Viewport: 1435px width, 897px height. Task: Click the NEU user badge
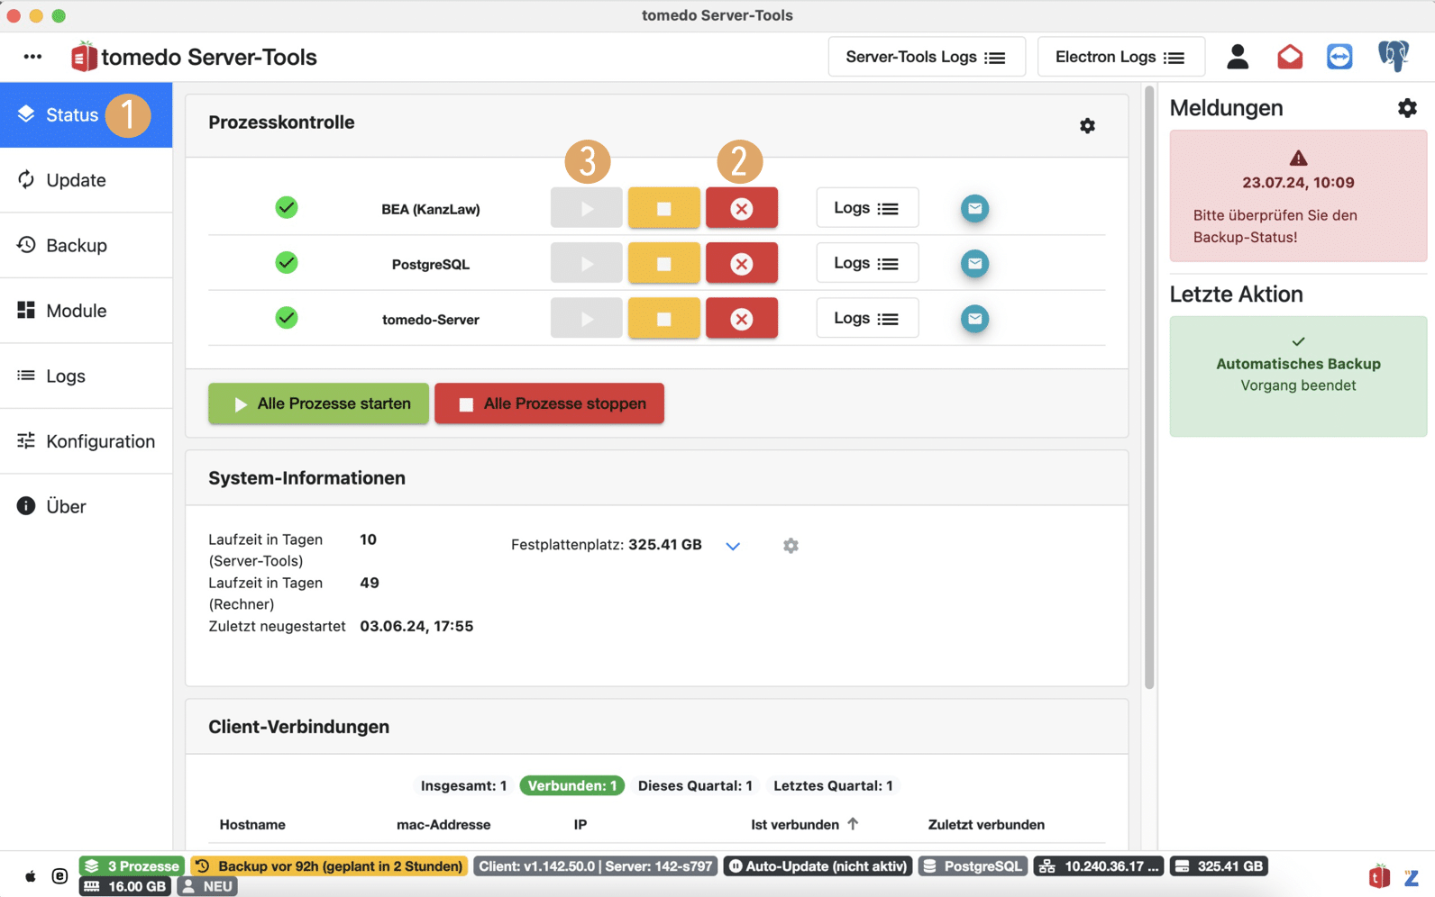pyautogui.click(x=207, y=886)
